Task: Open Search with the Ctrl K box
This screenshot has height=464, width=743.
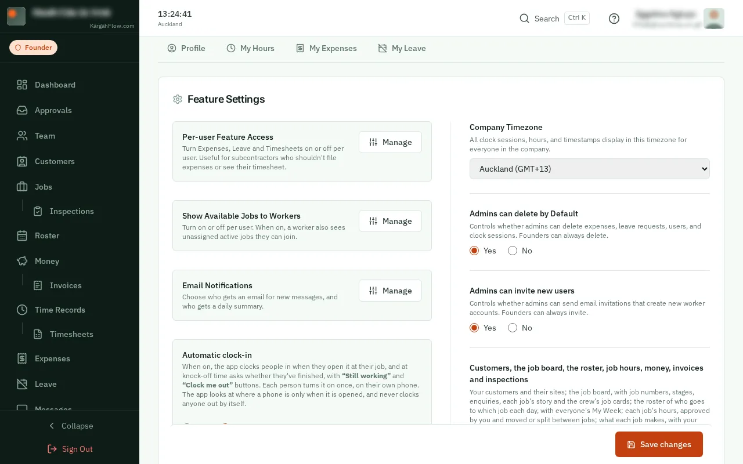Action: [x=577, y=18]
